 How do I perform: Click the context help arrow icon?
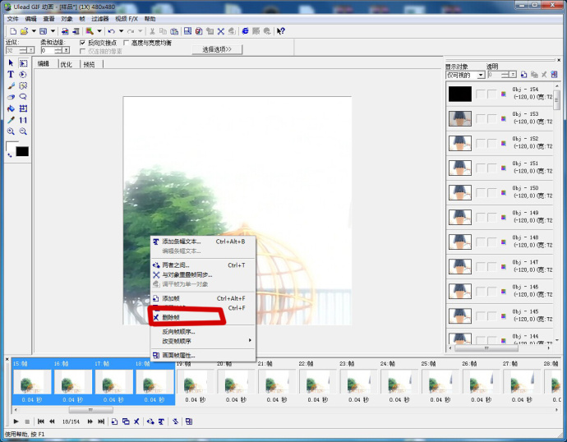[280, 31]
